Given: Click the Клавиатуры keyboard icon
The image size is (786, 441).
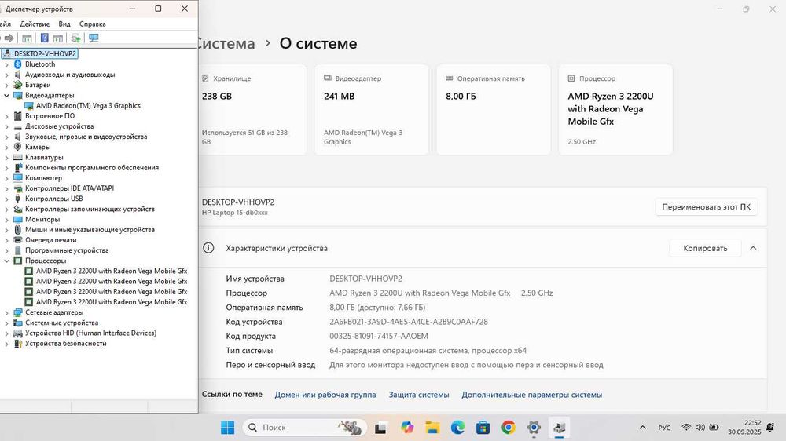Looking at the screenshot, I should point(17,157).
